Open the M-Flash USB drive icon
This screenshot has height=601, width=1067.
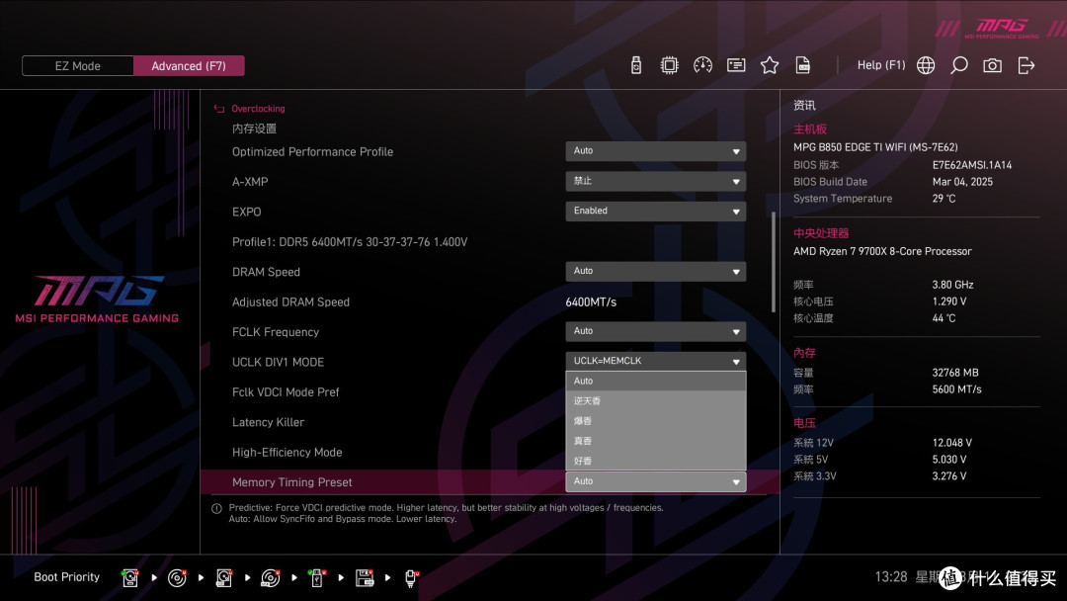[635, 65]
